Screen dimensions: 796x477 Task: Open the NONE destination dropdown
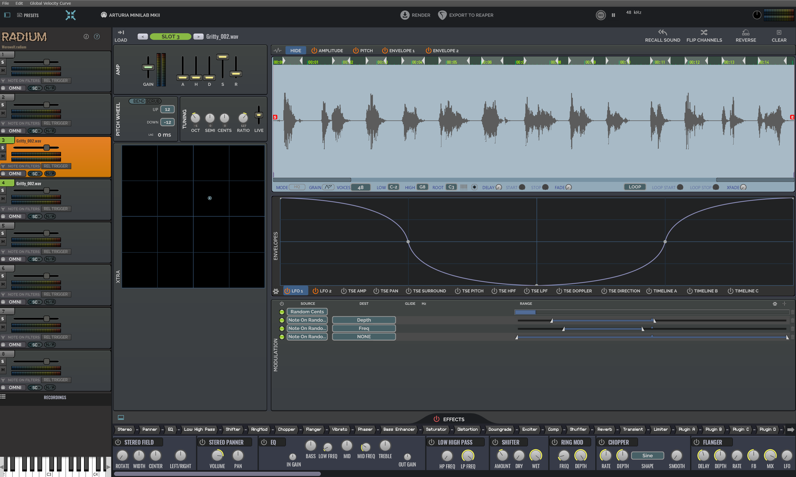point(364,337)
